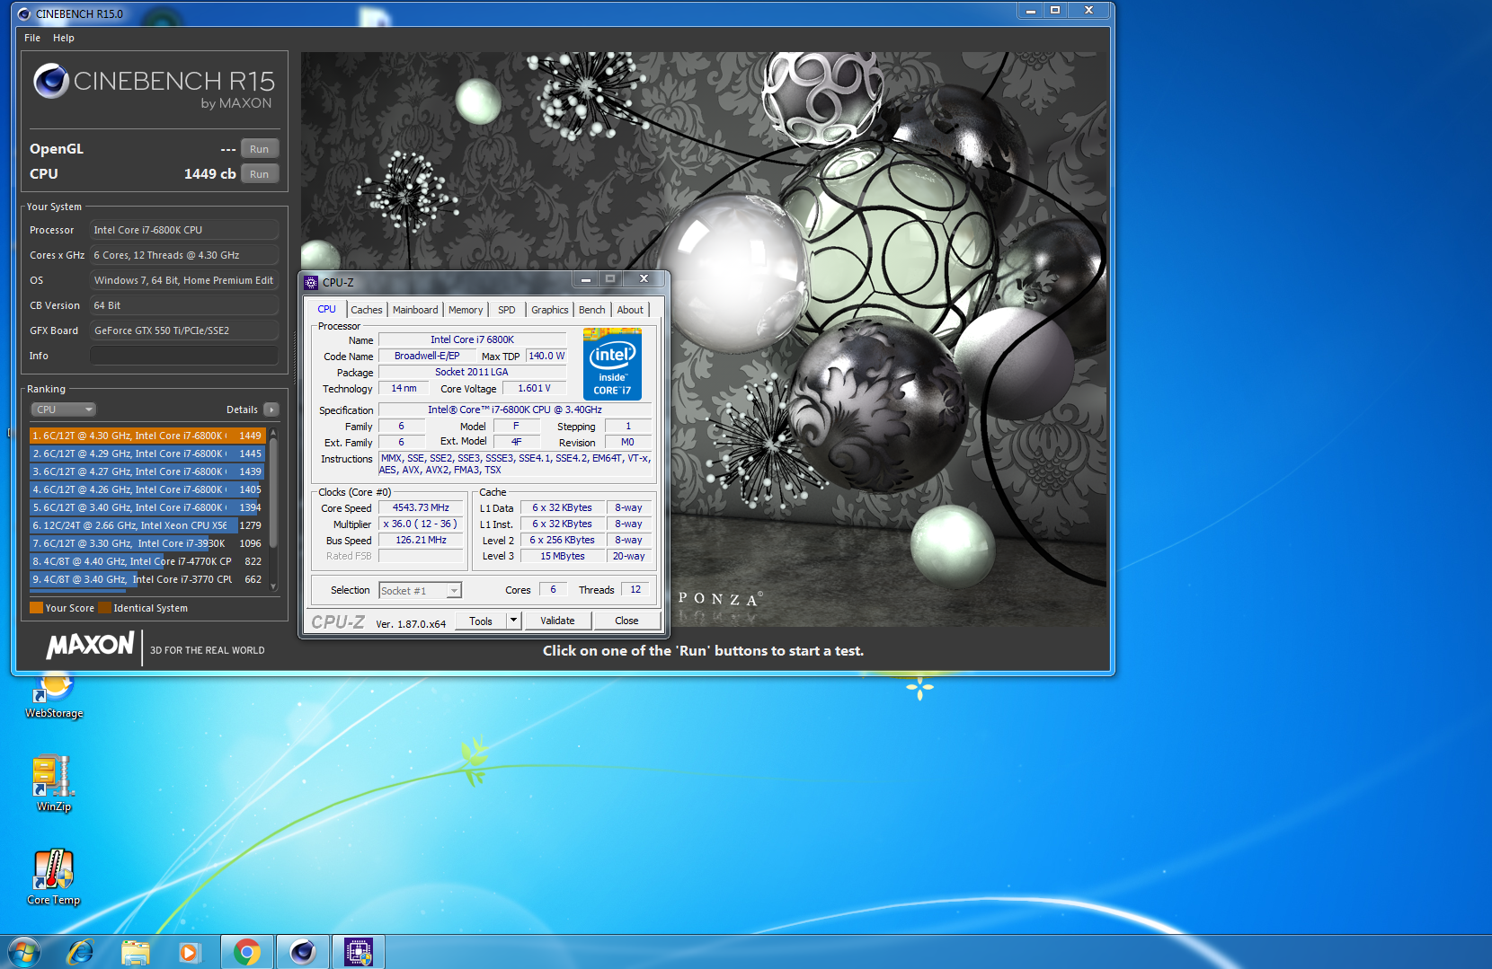The width and height of the screenshot is (1492, 969).
Task: Switch to Cinebench in the taskbar
Action: (x=303, y=952)
